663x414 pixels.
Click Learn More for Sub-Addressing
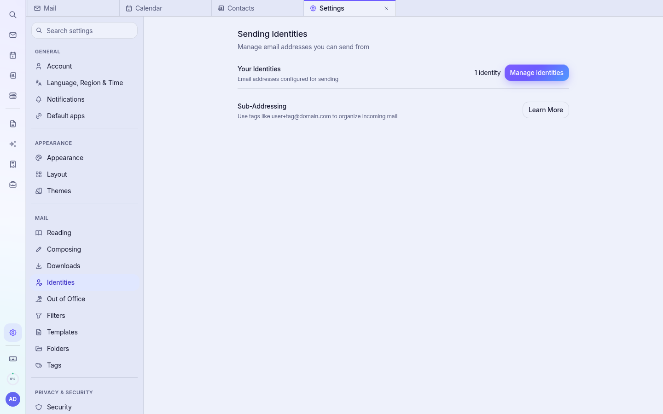[x=546, y=110]
